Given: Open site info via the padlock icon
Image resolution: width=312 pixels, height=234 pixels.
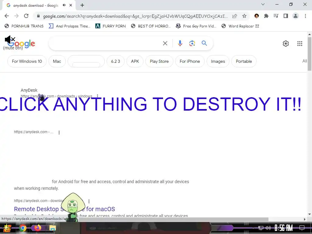Looking at the screenshot, I should pyautogui.click(x=38, y=16).
